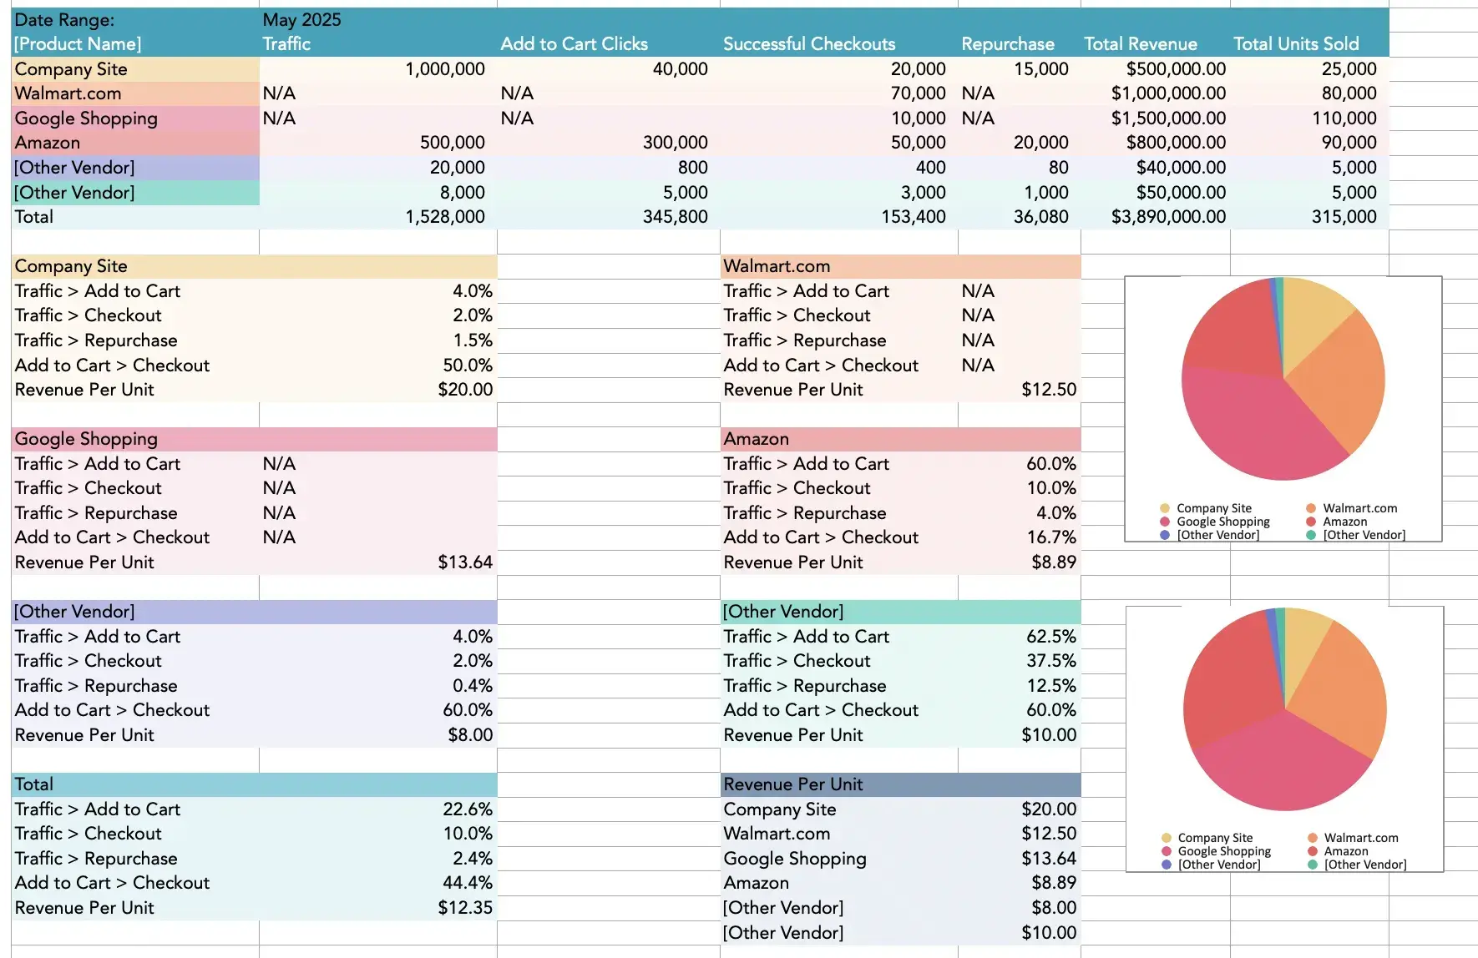Click the Total Revenue column header

[1140, 44]
